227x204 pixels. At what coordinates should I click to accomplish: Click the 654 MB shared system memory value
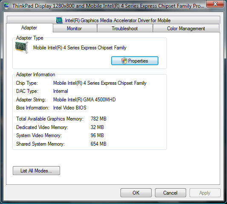[x=98, y=144]
